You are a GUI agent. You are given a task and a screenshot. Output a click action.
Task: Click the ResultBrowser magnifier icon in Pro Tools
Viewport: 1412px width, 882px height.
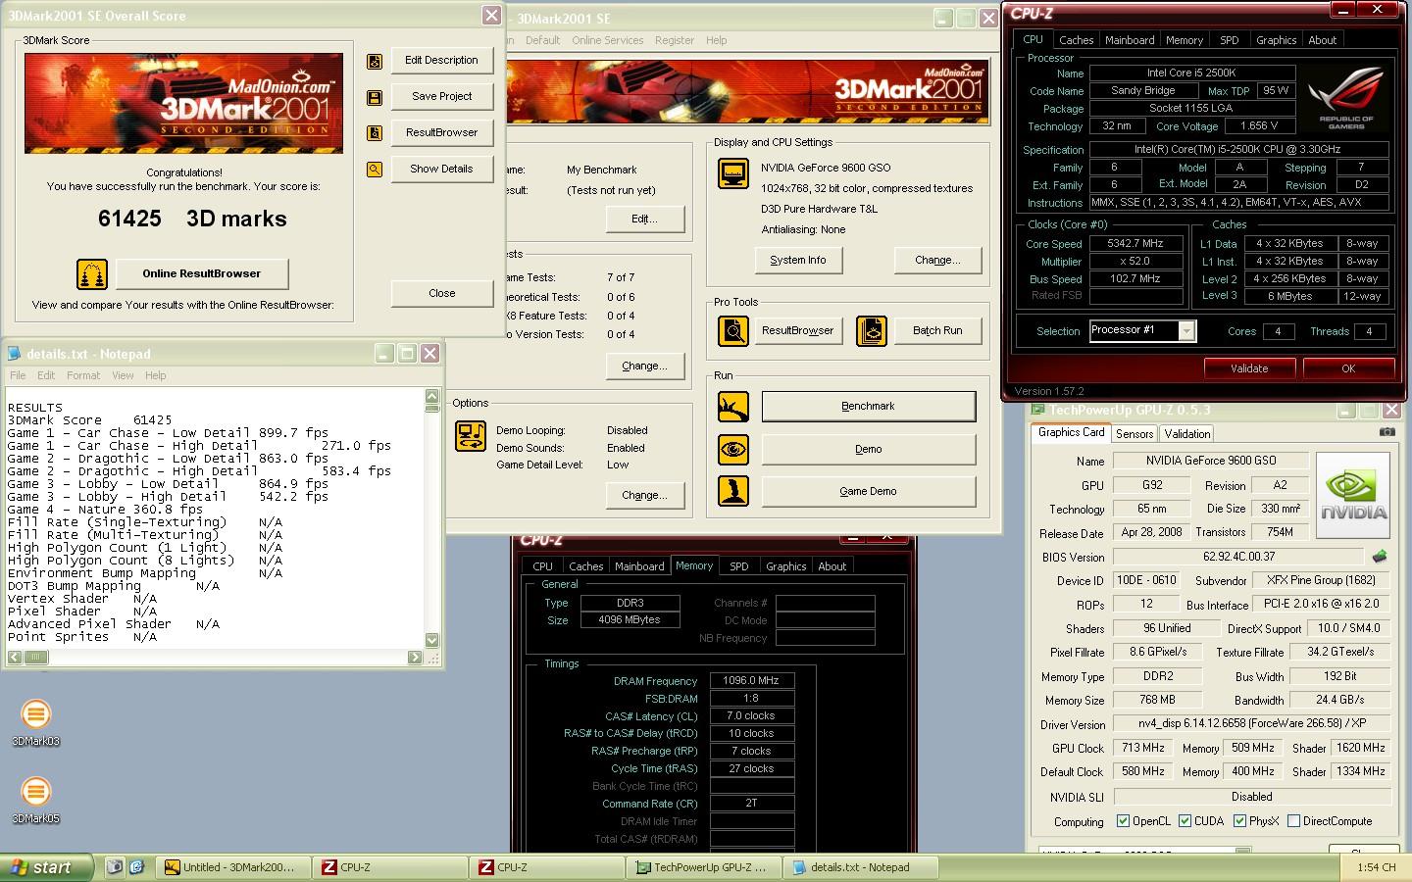[x=732, y=331]
